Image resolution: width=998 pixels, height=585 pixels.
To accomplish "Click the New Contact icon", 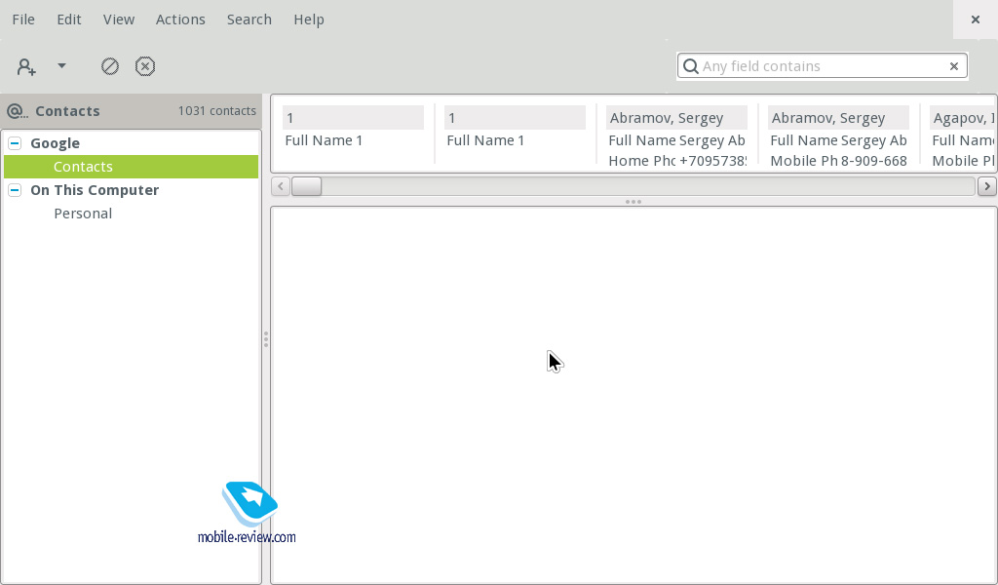I will pos(26,66).
